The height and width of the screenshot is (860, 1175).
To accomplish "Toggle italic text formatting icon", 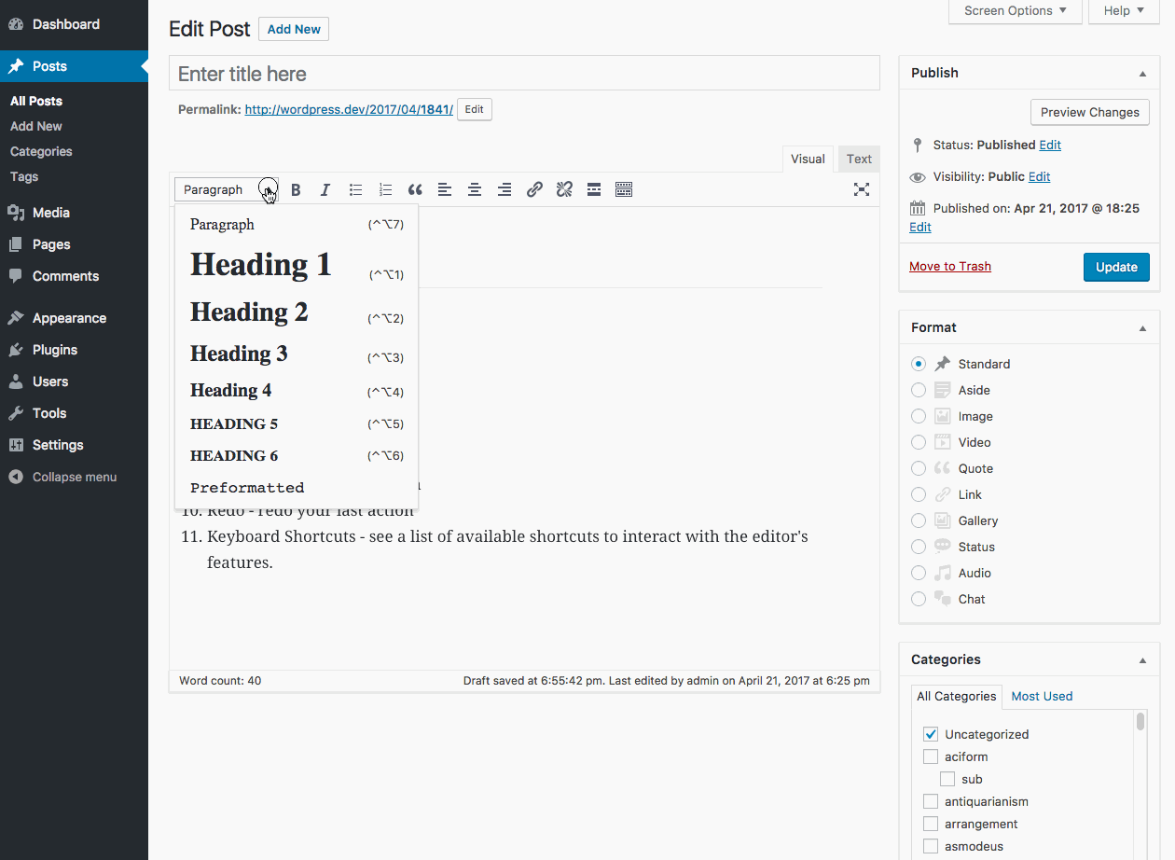I will [325, 190].
